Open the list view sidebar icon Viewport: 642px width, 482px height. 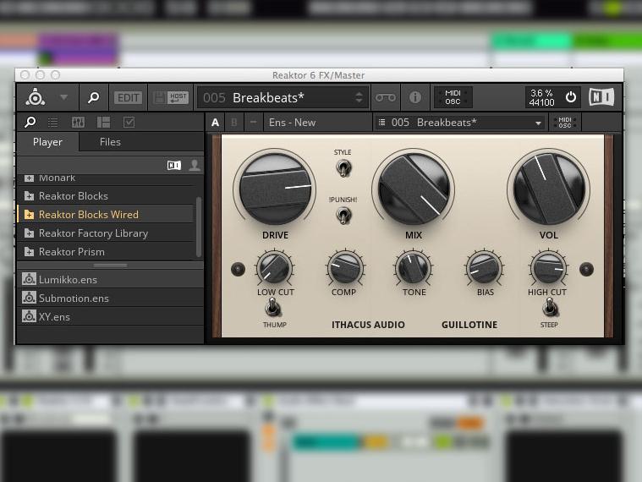pyautogui.click(x=53, y=122)
